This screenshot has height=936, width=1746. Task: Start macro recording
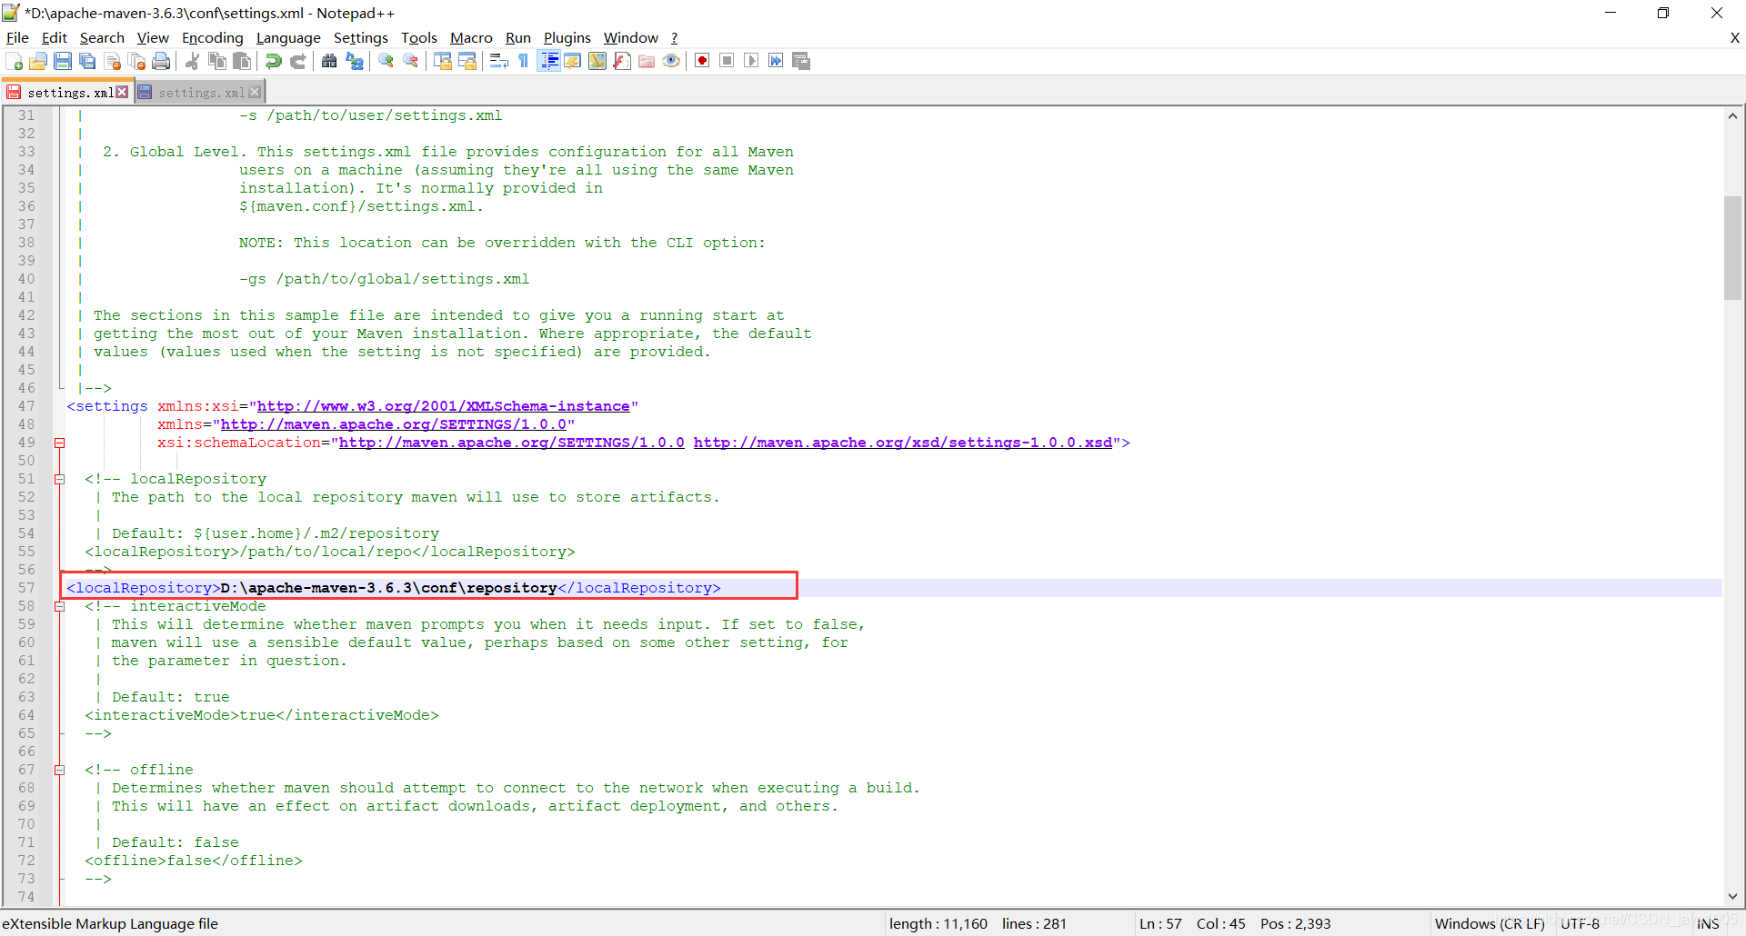[x=702, y=61]
